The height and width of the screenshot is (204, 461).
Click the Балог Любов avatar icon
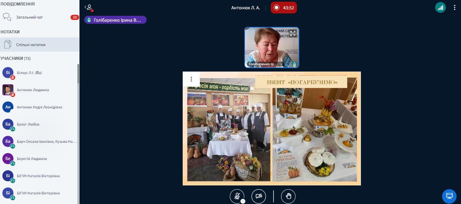[8, 124]
